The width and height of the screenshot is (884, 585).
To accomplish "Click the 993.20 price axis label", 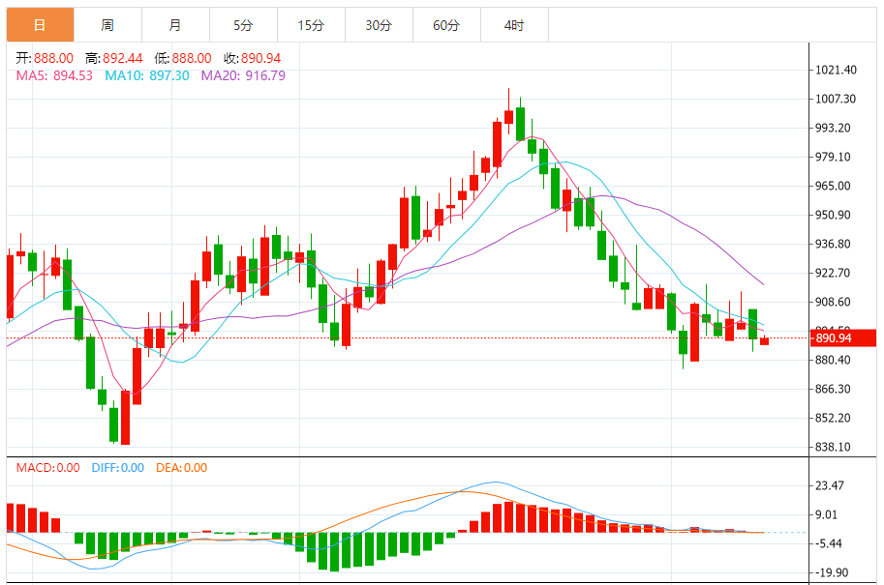I will click(x=834, y=128).
